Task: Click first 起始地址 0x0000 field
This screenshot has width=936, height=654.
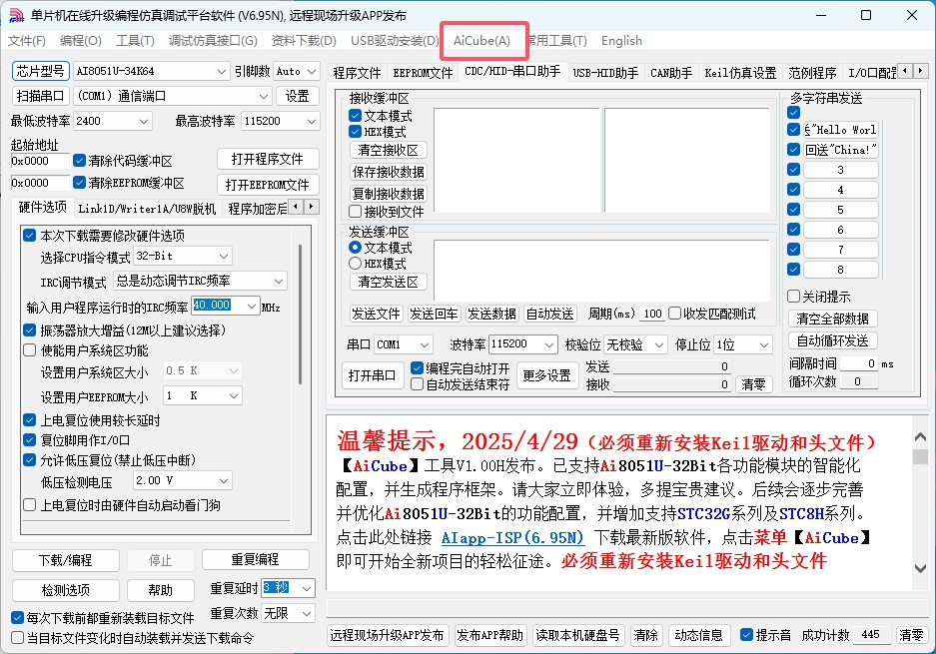Action: [x=40, y=161]
